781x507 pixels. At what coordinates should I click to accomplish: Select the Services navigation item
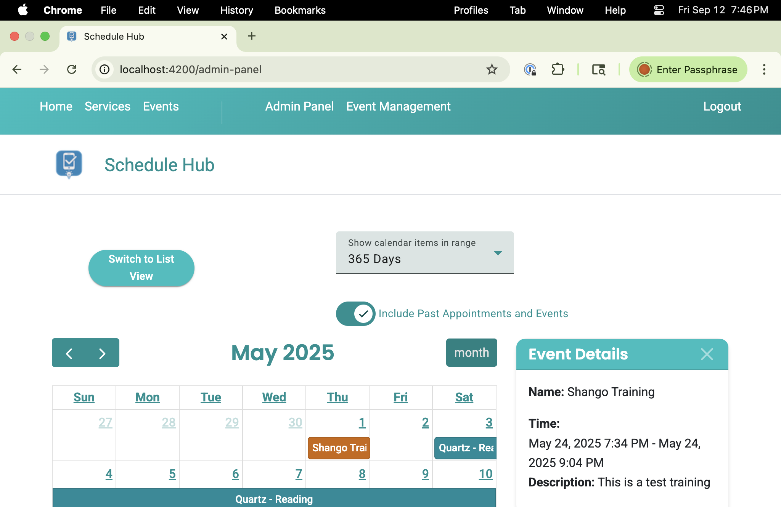pyautogui.click(x=107, y=107)
